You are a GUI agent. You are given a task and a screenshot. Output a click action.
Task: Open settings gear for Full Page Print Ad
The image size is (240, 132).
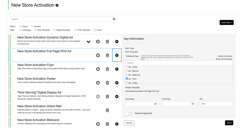tap(117, 55)
